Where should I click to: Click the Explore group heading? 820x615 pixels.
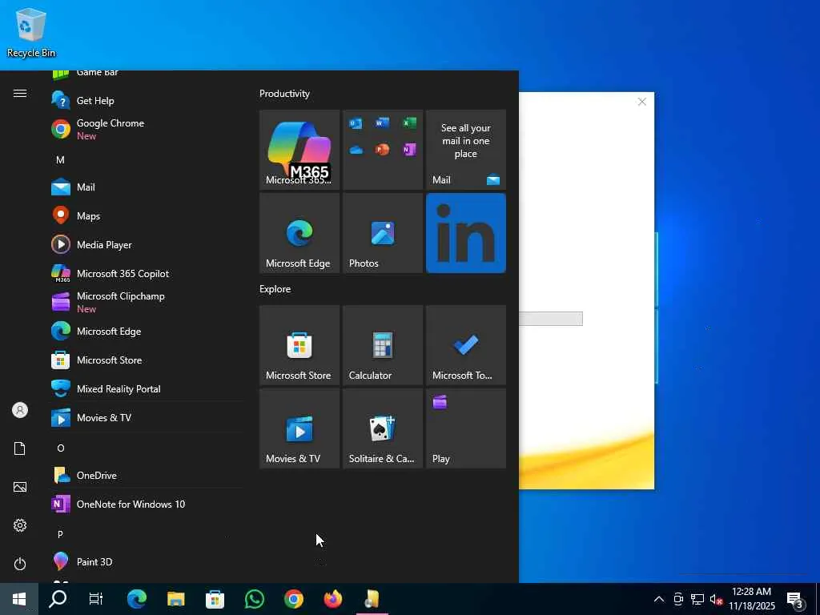point(275,288)
